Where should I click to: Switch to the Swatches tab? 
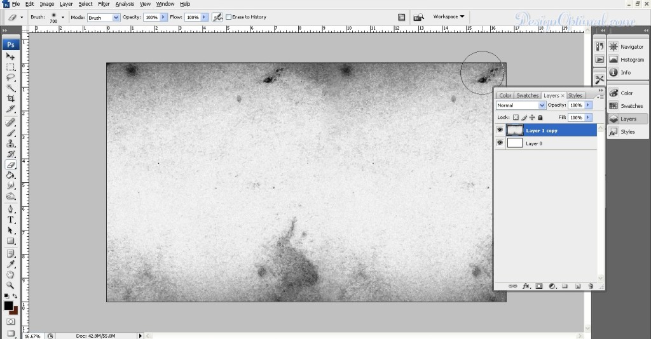(x=527, y=95)
